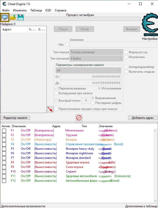Image resolution: width=158 pixels, height=208 pixels.
Task: Toggle Быстрый поиск checkbox
Action: (x=56, y=101)
